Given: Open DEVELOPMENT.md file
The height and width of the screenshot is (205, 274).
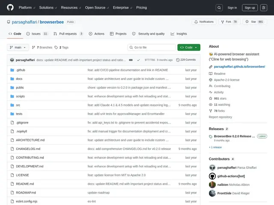Looking at the screenshot, I should [30, 166].
